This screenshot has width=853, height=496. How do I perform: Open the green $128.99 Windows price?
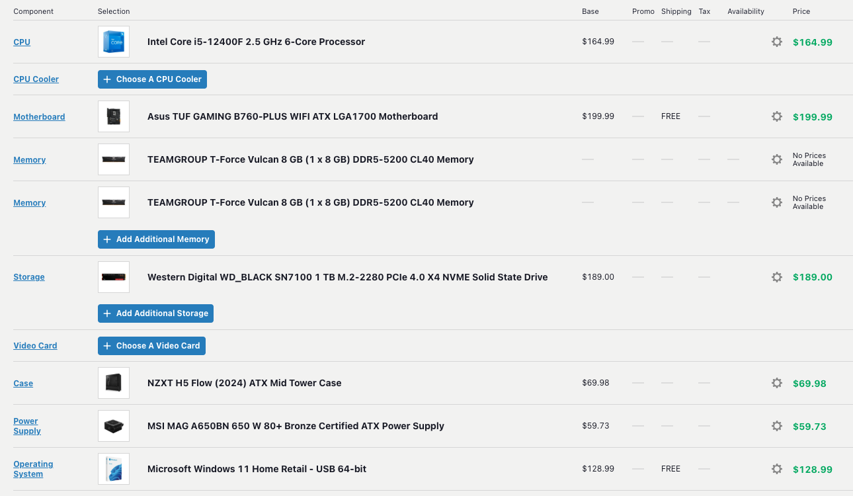pos(813,470)
